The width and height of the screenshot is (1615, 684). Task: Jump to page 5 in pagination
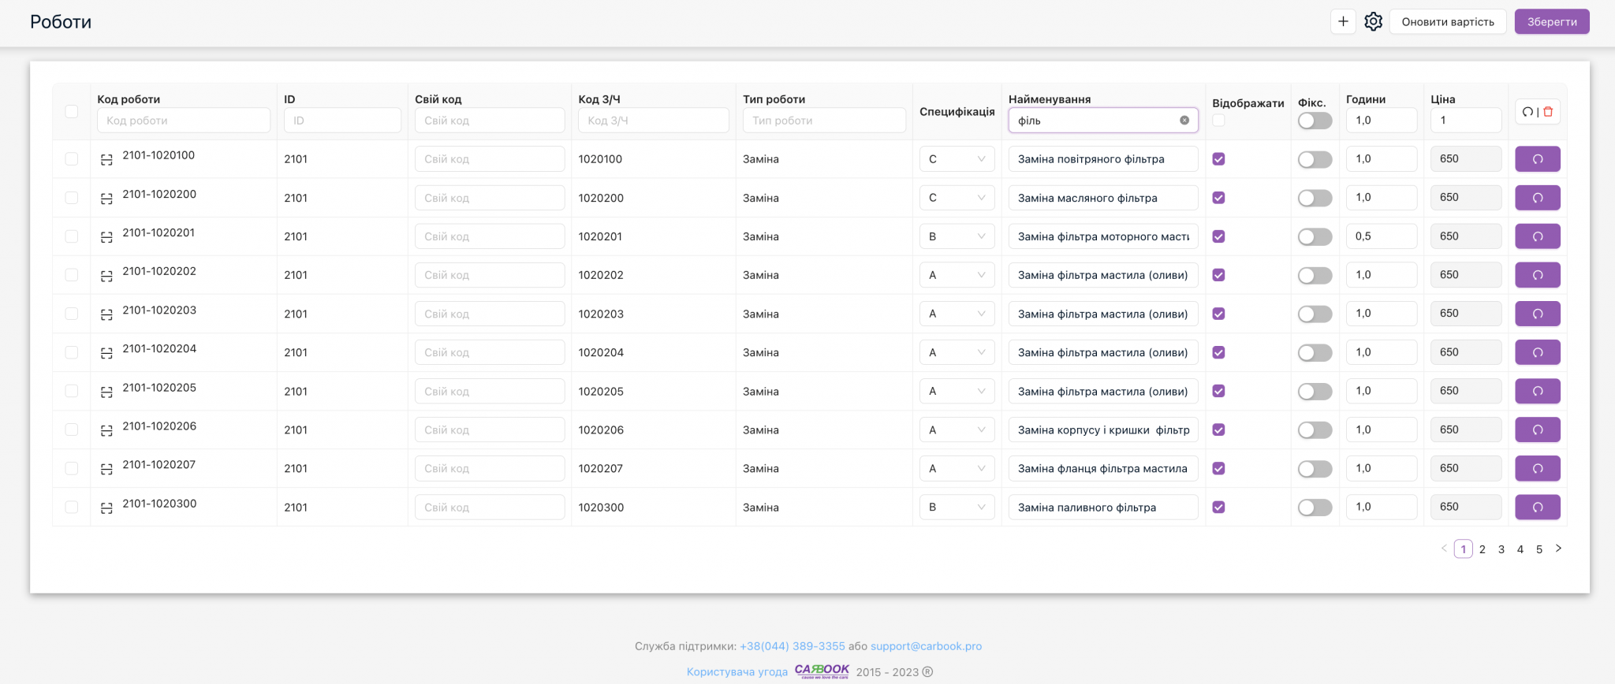click(1539, 549)
